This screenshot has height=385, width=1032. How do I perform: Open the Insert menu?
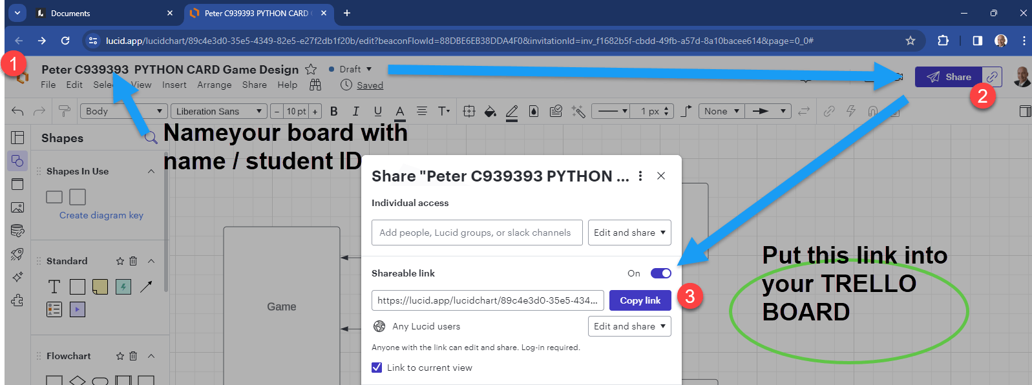[174, 85]
